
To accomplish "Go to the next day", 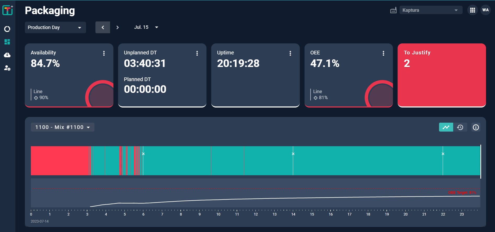I will 117,27.
